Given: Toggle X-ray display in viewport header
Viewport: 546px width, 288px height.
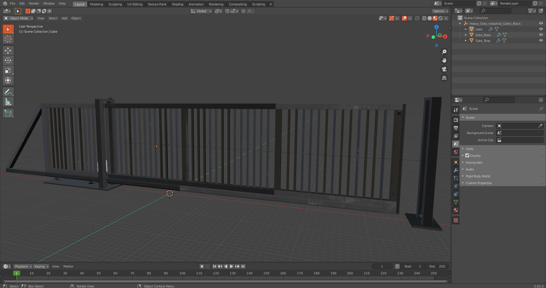Looking at the screenshot, I should coord(417,18).
